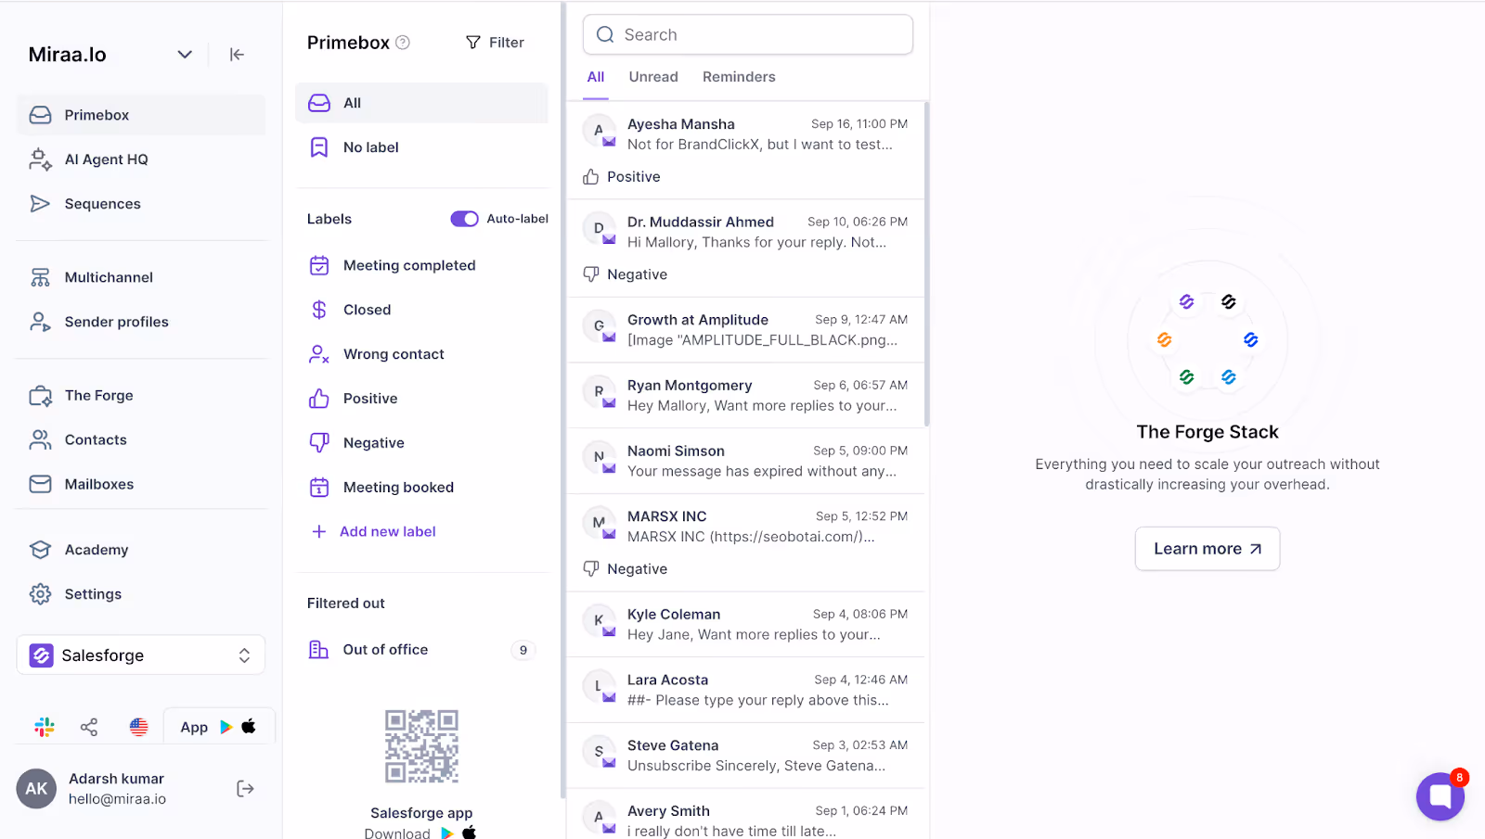The height and width of the screenshot is (839, 1485).
Task: Collapse the left sidebar with the arrow icon
Action: click(x=237, y=55)
